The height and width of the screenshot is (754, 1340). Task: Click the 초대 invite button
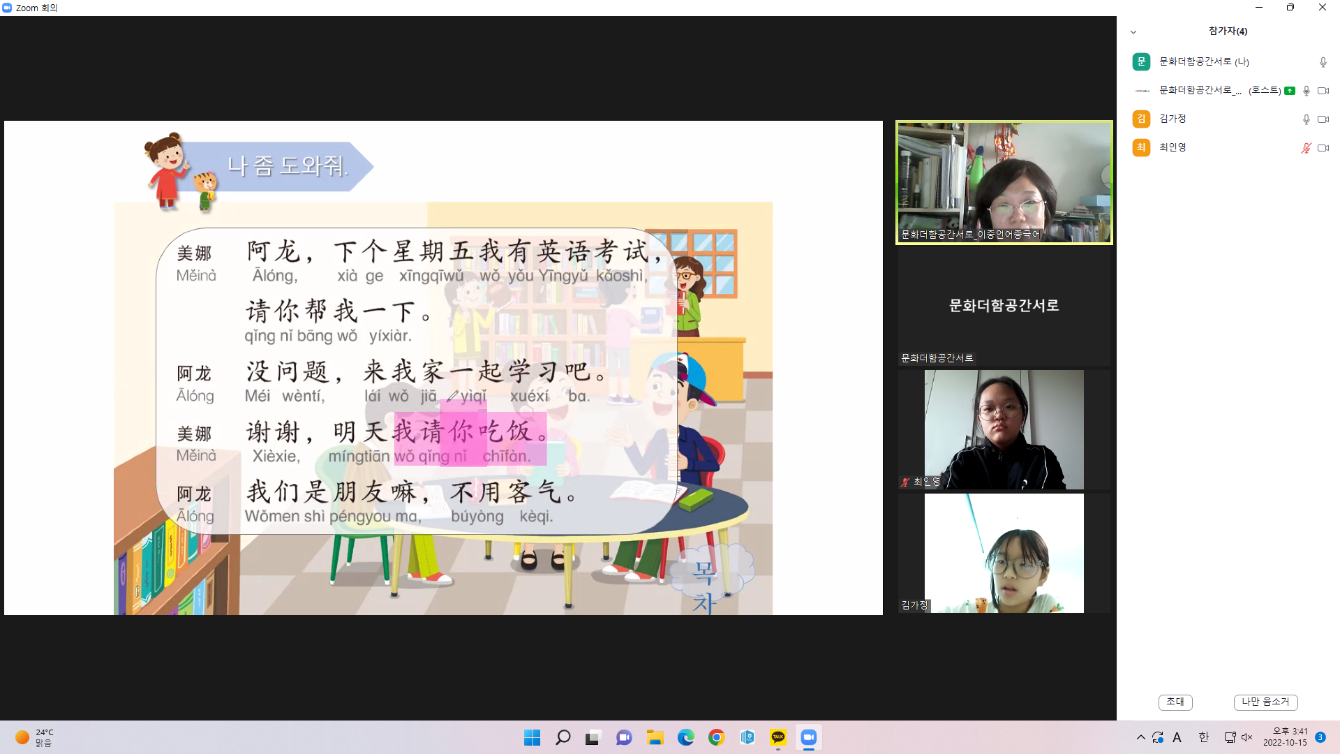coord(1175,702)
